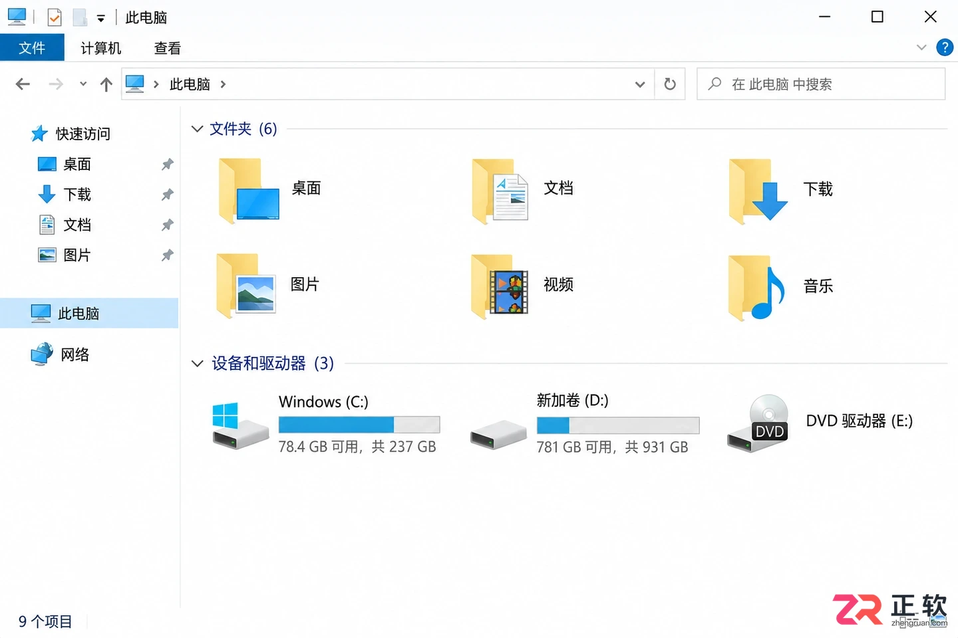Image resolution: width=958 pixels, height=638 pixels.
Task: Open the 图片 folder icon in main pane
Action: tap(245, 286)
